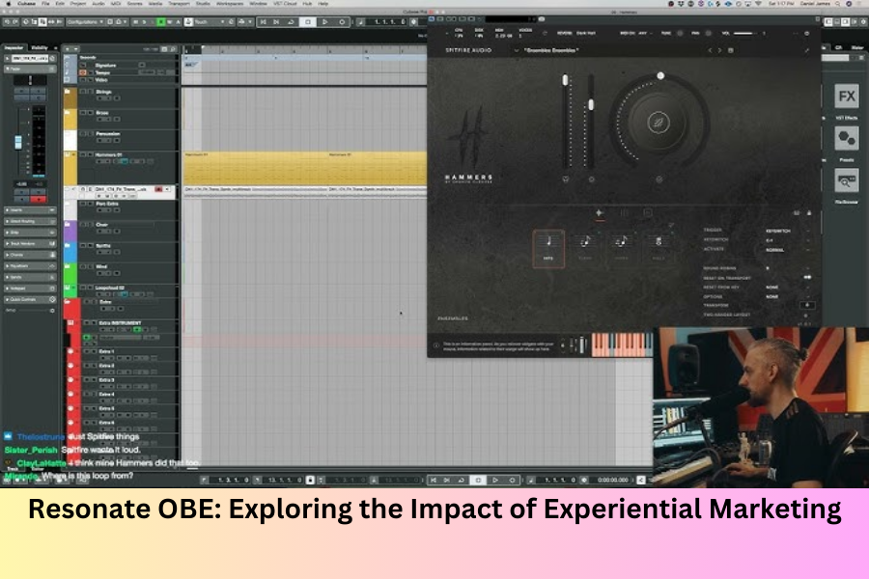869x579 pixels.
Task: Toggle Reset on Transport switch in Hammers
Action: click(x=807, y=277)
